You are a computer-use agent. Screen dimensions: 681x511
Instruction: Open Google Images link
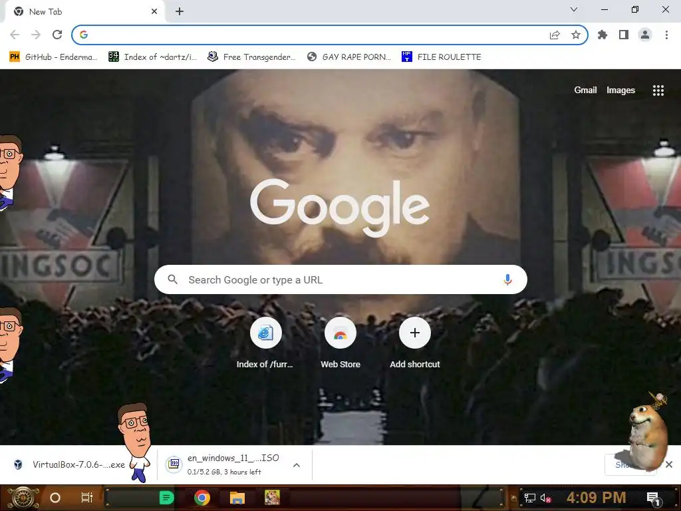pyautogui.click(x=620, y=90)
